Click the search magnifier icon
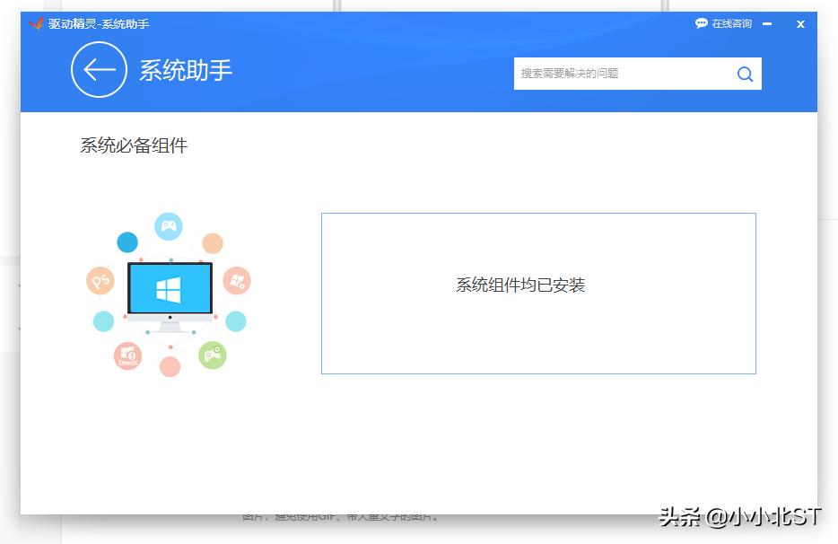 pyautogui.click(x=745, y=74)
